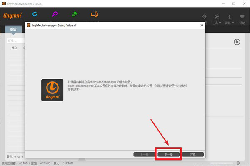Click 下一步 (Next) in the Setup Wizard
Image resolution: width=250 pixels, height=166 pixels.
(x=168, y=154)
